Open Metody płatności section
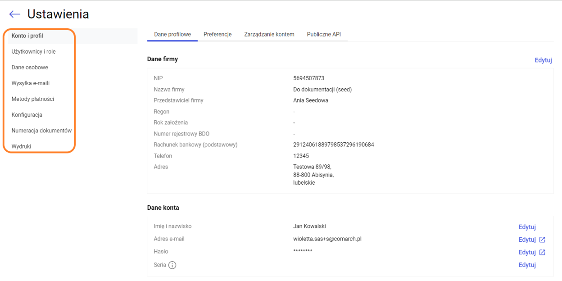This screenshot has width=562, height=281. point(33,99)
